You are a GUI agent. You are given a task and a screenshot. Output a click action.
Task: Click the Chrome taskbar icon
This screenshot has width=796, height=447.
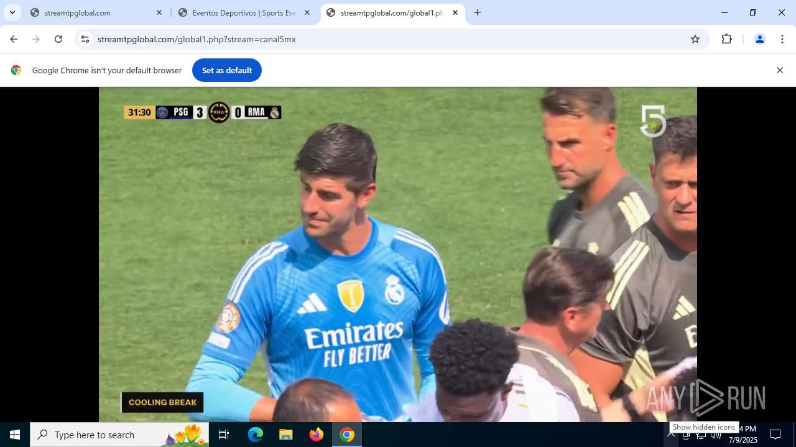(x=347, y=435)
